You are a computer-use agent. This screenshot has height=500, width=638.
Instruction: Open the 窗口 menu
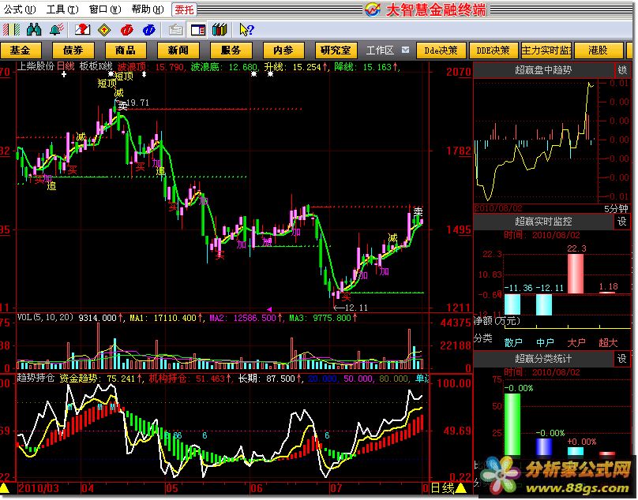(x=104, y=9)
